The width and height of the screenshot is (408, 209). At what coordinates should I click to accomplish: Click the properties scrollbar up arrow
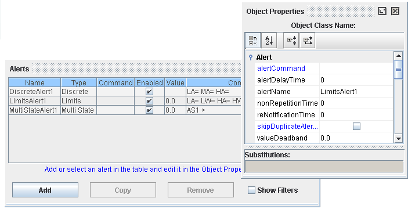click(398, 56)
